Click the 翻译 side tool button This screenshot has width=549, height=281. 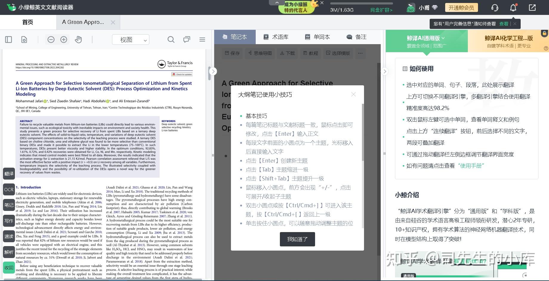[9, 174]
